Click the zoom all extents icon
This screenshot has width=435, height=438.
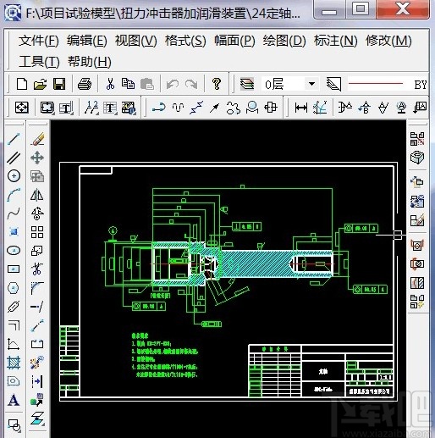22,108
